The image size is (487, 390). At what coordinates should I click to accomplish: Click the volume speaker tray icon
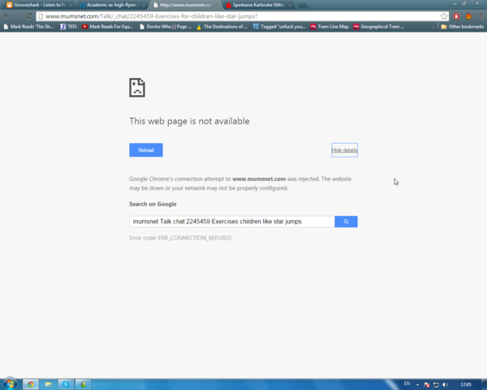[445, 385]
